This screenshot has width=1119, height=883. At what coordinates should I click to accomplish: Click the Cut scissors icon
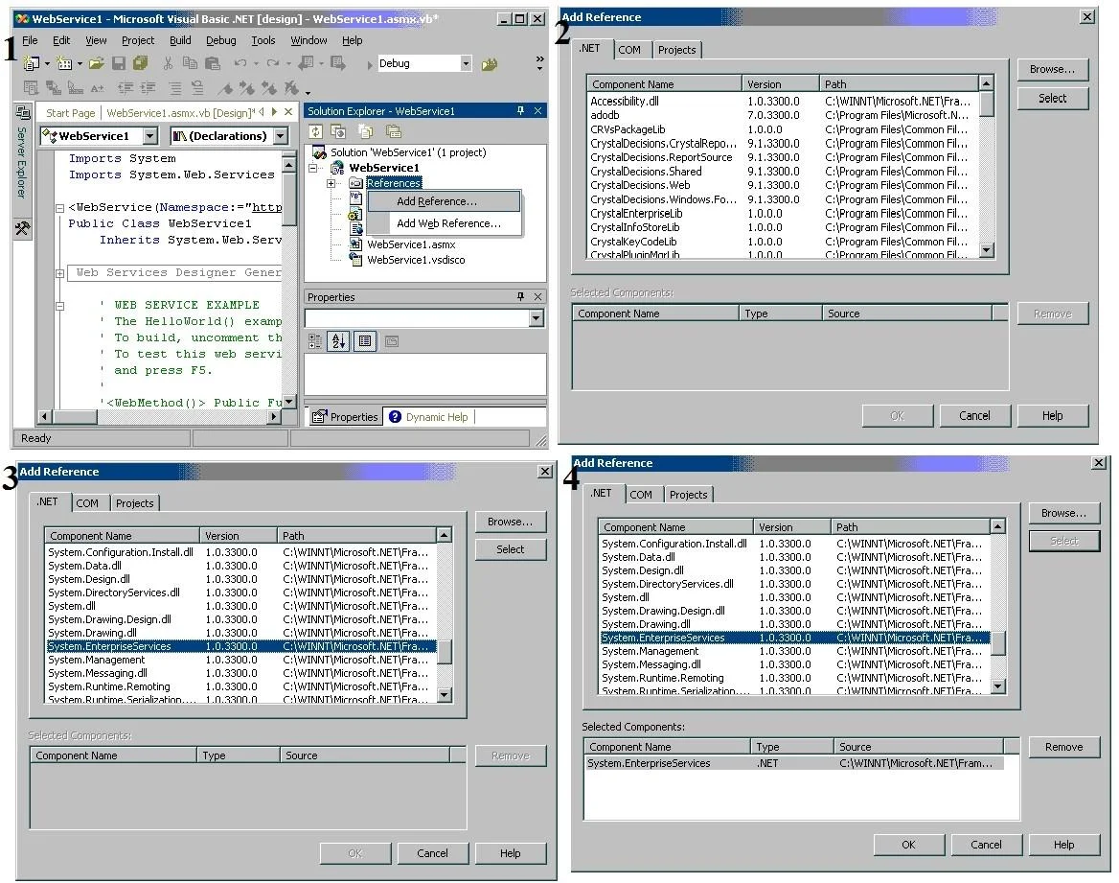tap(168, 63)
